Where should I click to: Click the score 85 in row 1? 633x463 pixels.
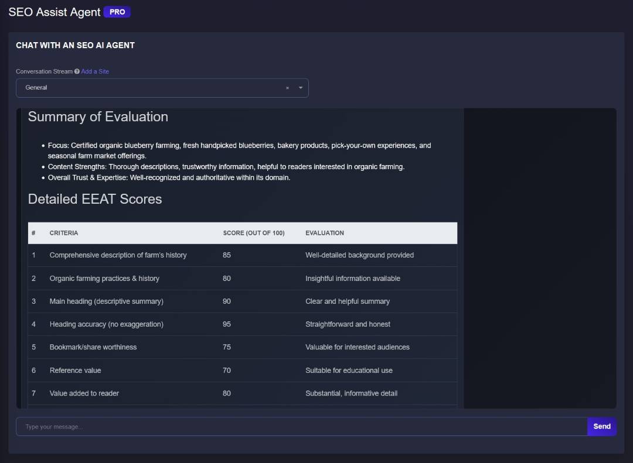click(x=227, y=255)
